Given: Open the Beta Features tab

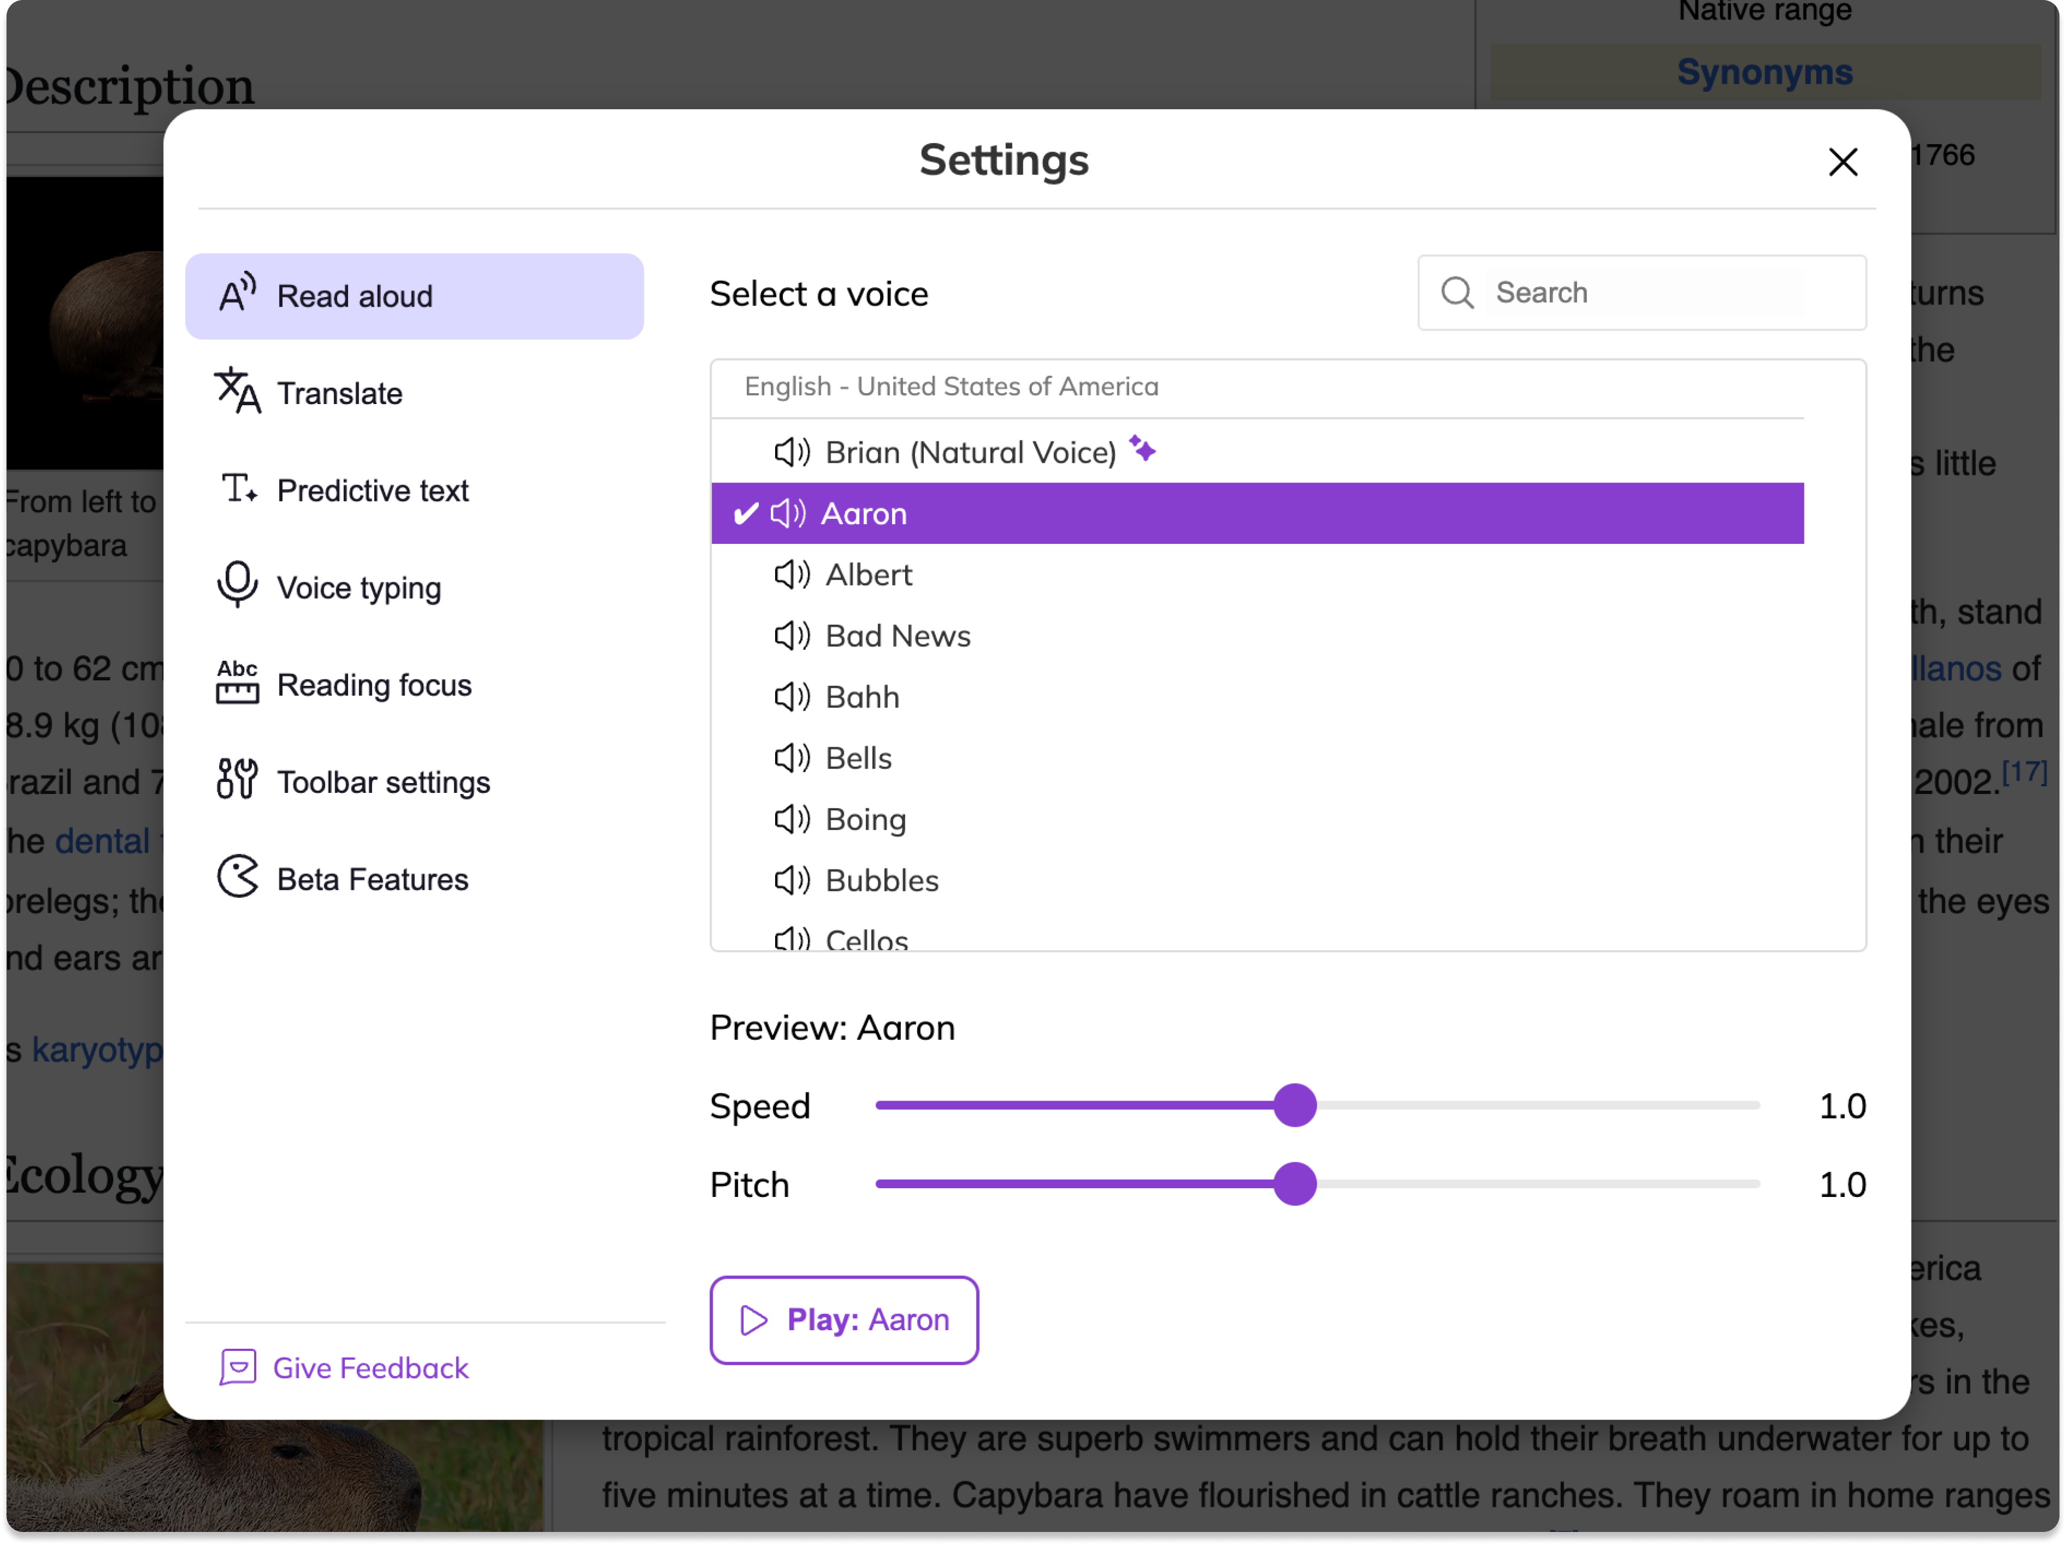Looking at the screenshot, I should 414,878.
